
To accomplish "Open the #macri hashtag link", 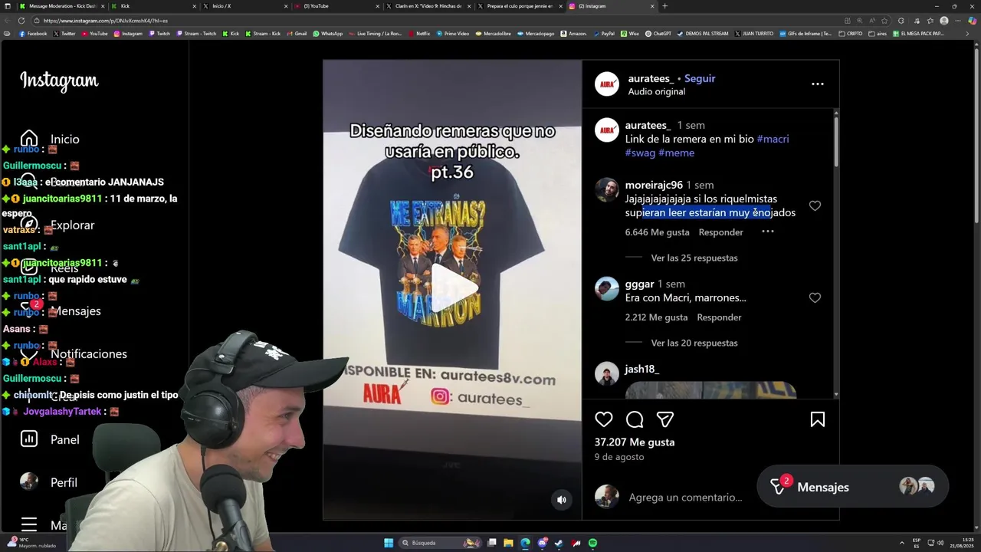I will coord(773,139).
